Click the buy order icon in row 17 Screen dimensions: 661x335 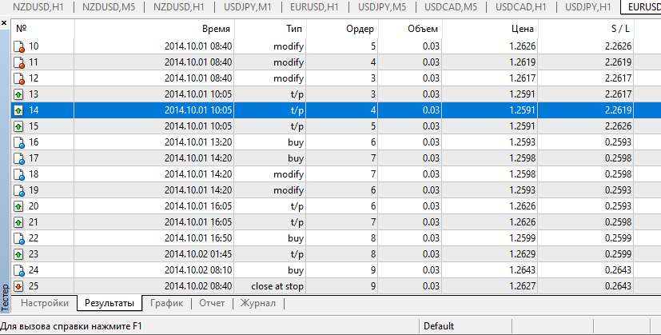coord(19,158)
